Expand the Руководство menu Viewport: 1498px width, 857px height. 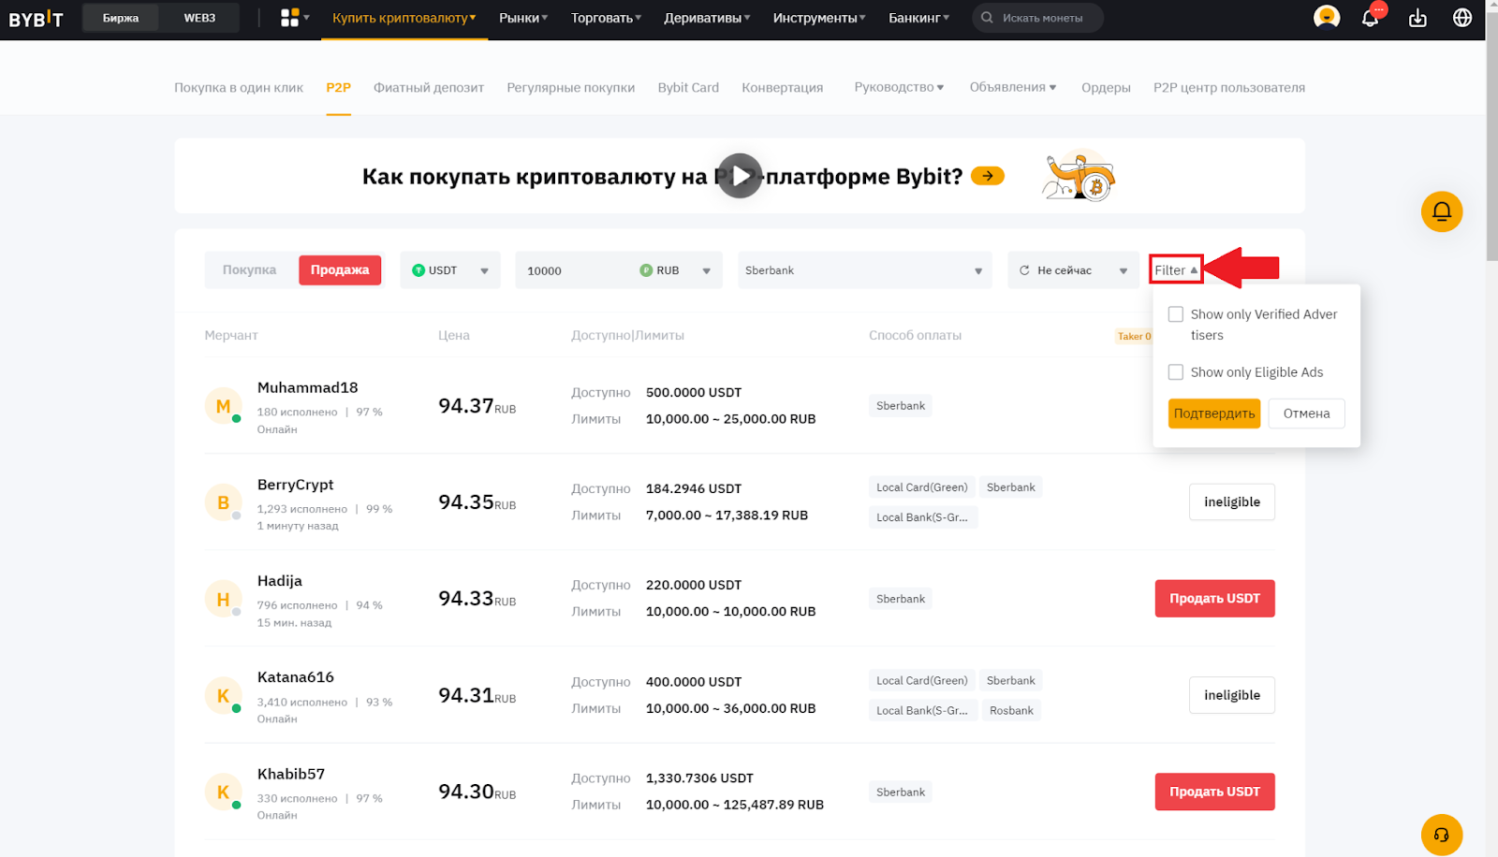coord(899,87)
